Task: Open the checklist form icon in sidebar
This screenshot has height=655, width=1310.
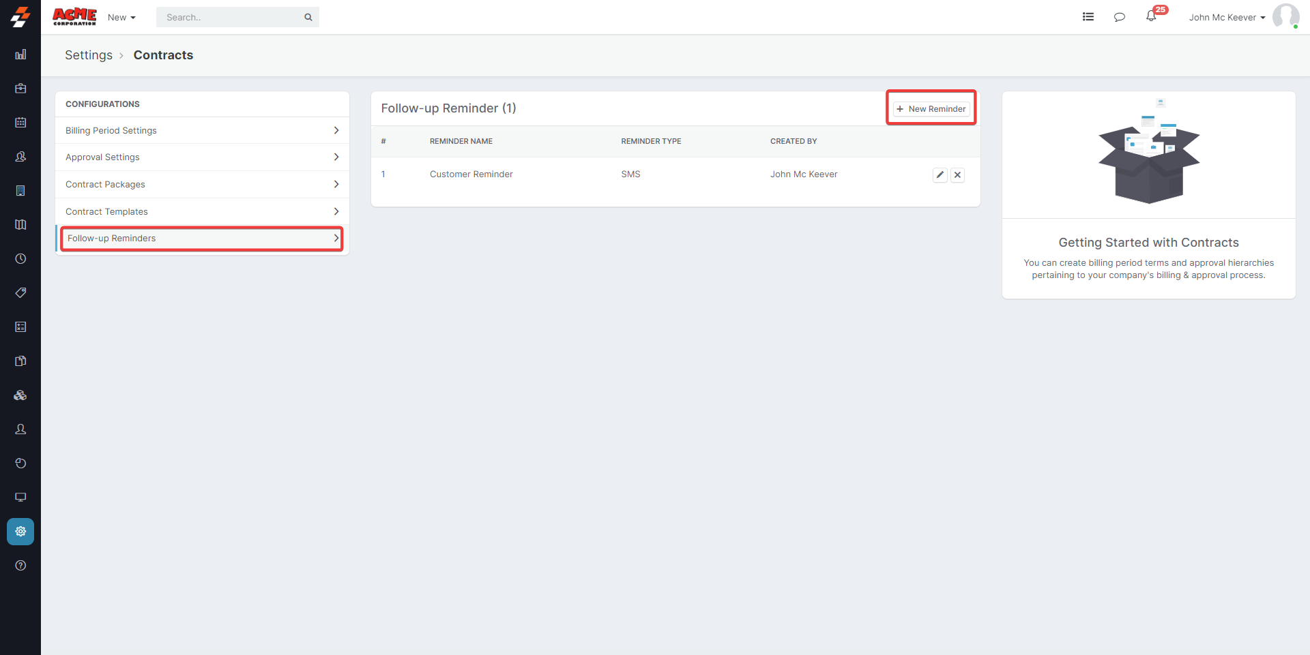Action: click(x=20, y=327)
